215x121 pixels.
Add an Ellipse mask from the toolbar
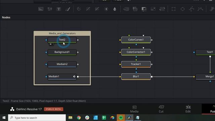point(182,9)
